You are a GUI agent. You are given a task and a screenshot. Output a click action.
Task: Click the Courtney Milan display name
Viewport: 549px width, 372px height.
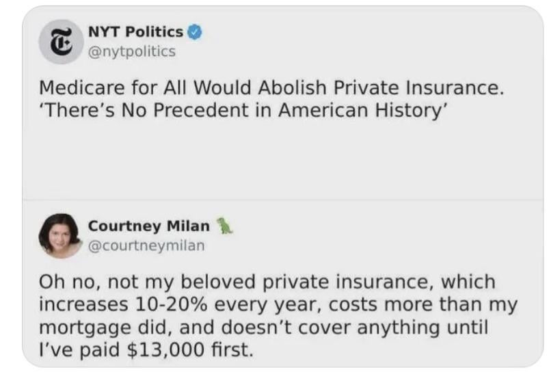click(149, 226)
